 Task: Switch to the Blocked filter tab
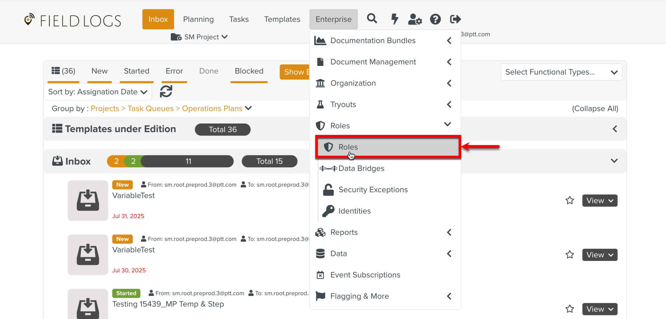[x=249, y=71]
